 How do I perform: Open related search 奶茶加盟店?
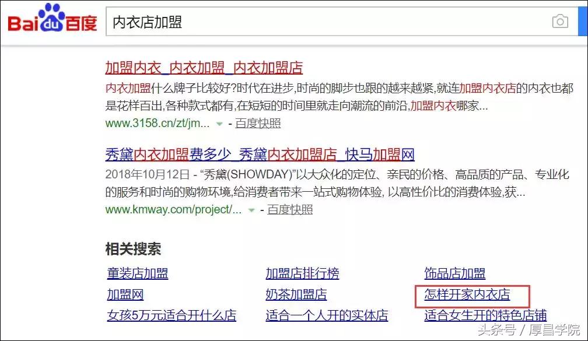click(x=297, y=295)
